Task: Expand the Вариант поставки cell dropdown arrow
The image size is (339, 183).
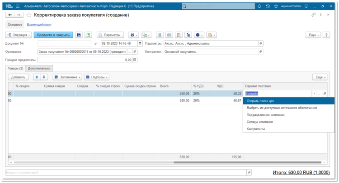Action: pos(314,93)
